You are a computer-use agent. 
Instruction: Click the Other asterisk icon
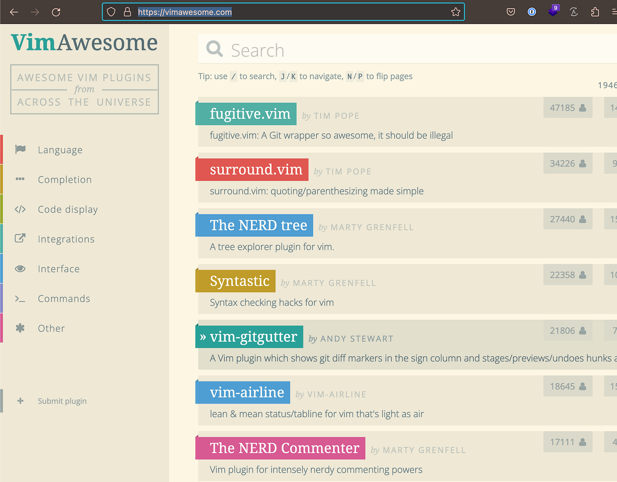(x=20, y=328)
